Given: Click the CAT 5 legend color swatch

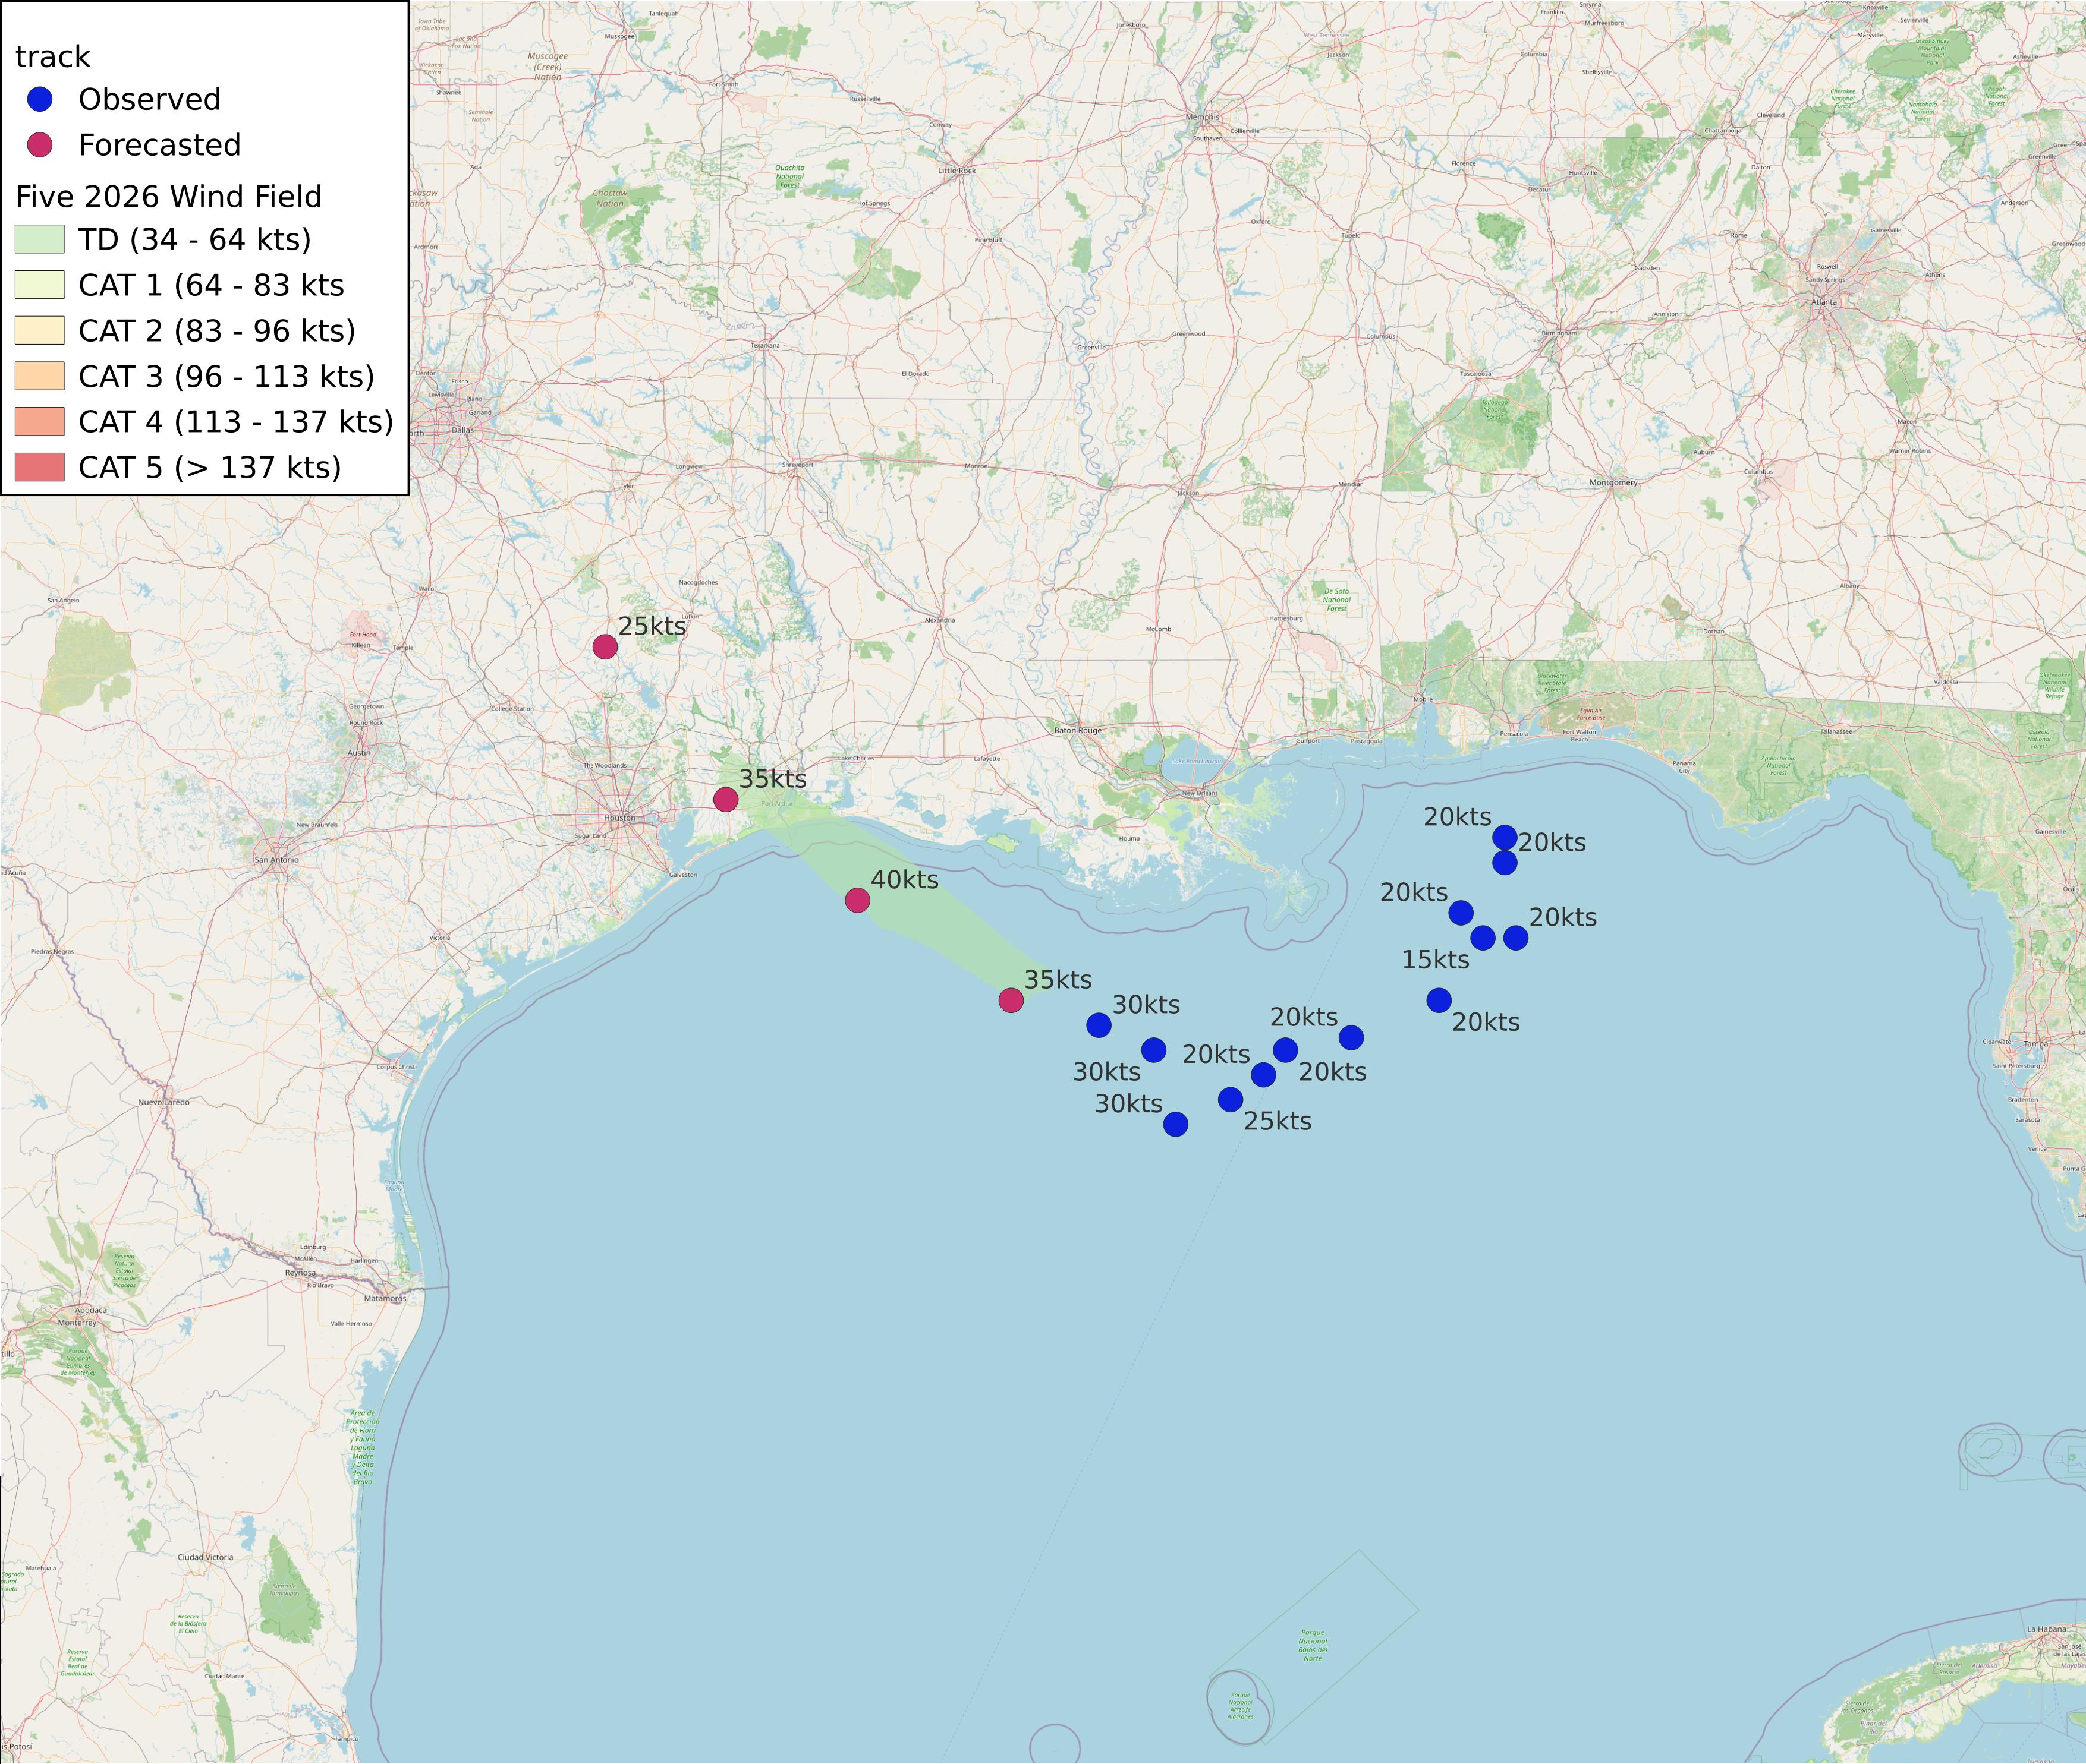Looking at the screenshot, I should [x=40, y=467].
